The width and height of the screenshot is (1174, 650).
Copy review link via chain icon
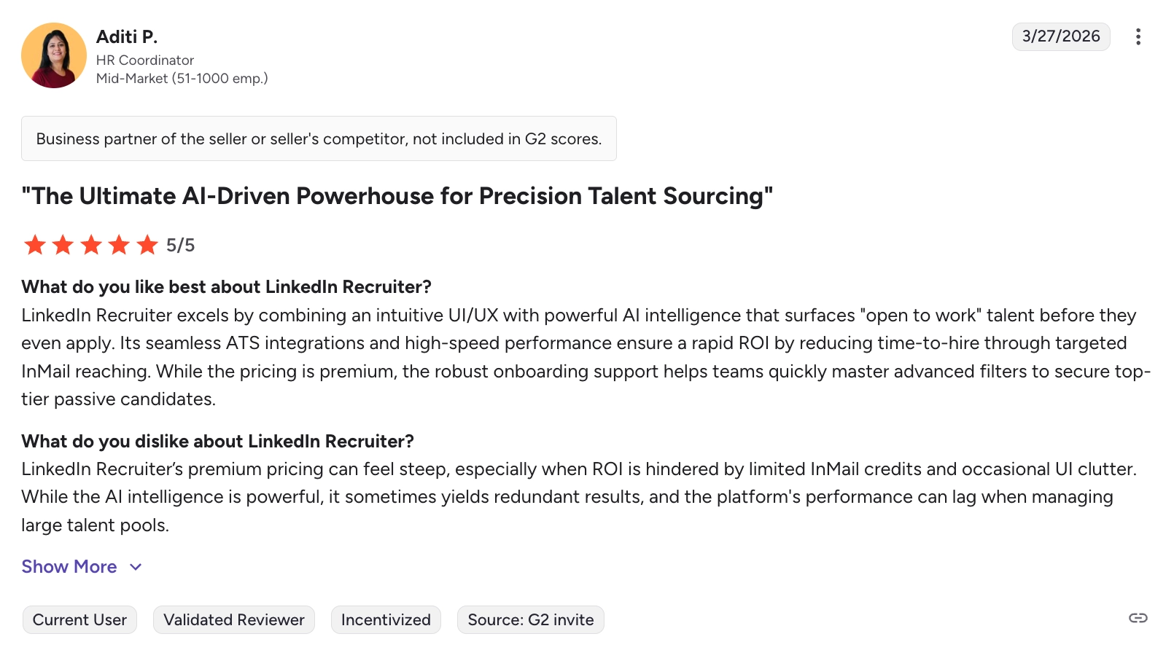pos(1138,618)
